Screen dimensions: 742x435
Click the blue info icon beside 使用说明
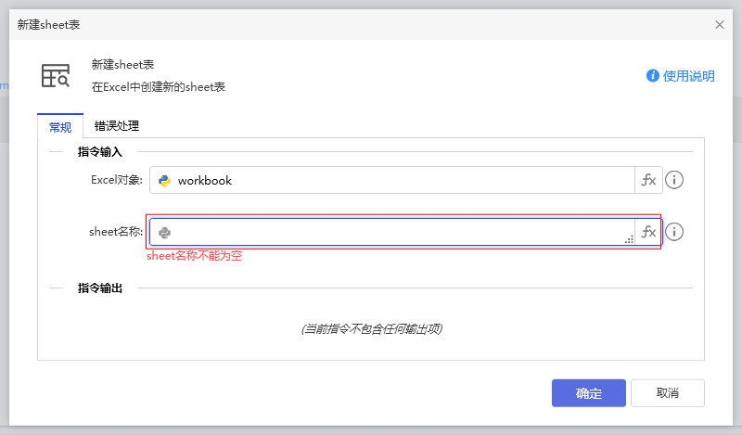653,76
